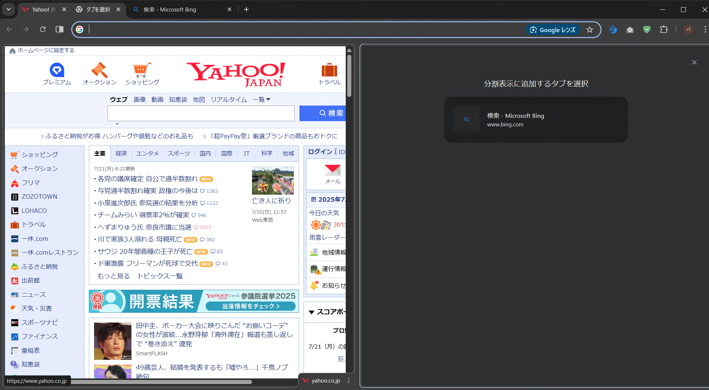Open the 開票結果 参議院選挙2025 banner
The image size is (709, 390).
point(194,301)
